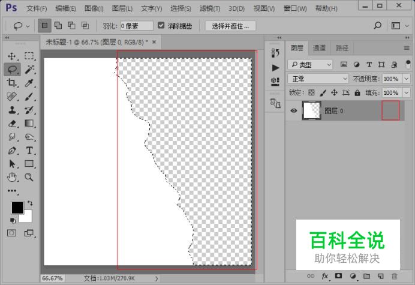Open the 图像(I) menu

coord(94,8)
